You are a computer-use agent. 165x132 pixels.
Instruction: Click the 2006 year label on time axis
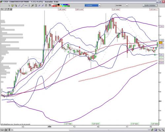[x=49, y=127]
